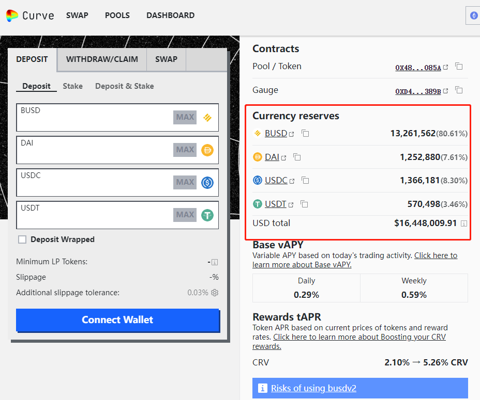The width and height of the screenshot is (480, 400).
Task: Copy the Gauge contract address
Action: 459,90
